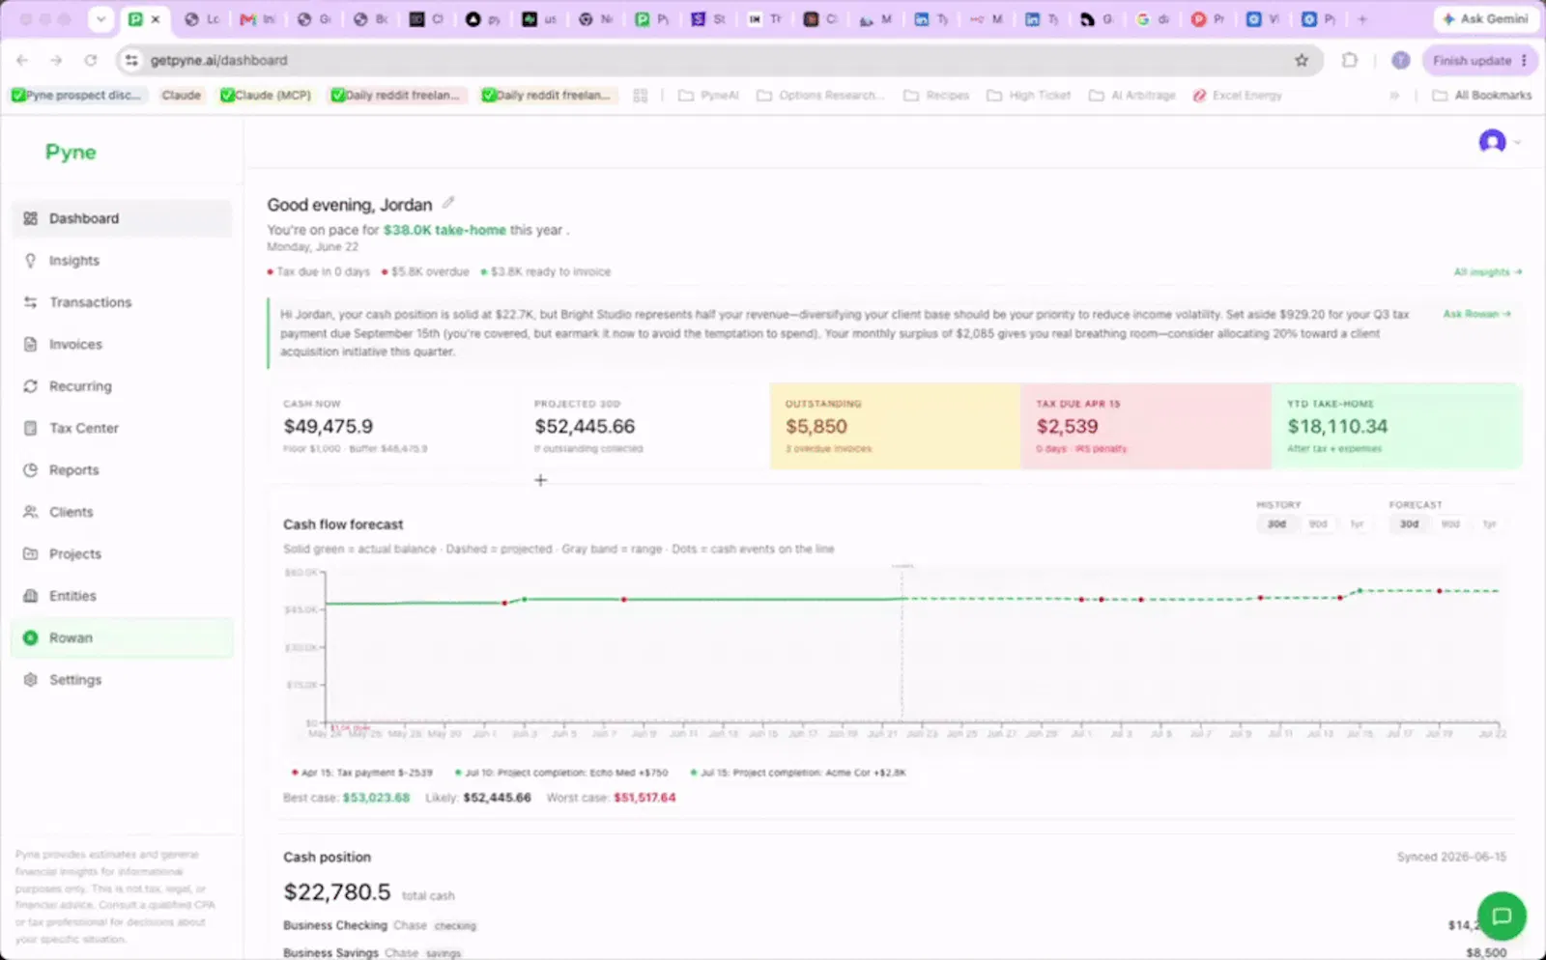This screenshot has width=1546, height=960.
Task: Click the Synced 2026-06-15 label
Action: [1451, 857]
